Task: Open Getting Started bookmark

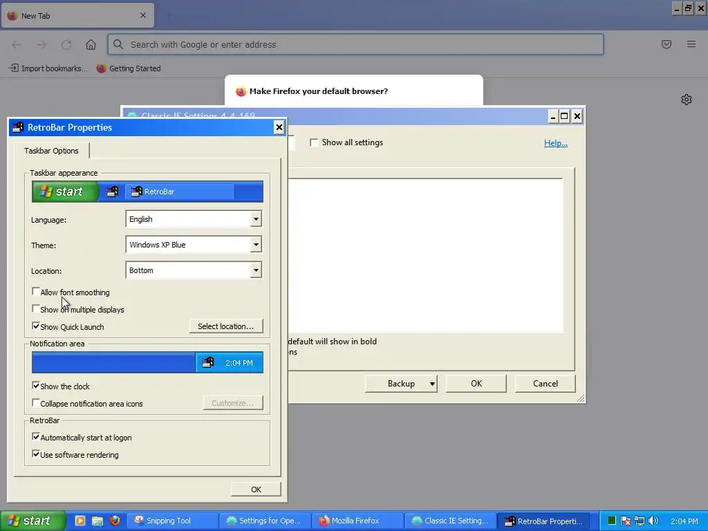Action: tap(129, 68)
